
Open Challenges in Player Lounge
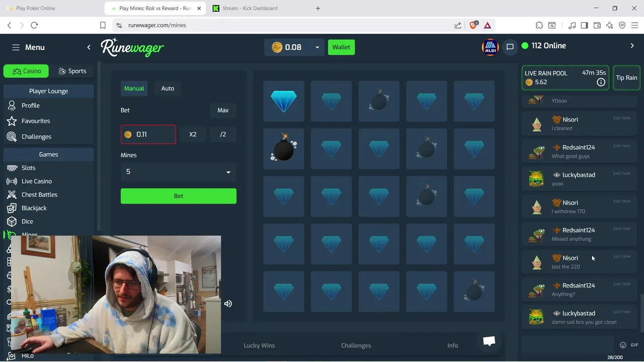click(36, 137)
